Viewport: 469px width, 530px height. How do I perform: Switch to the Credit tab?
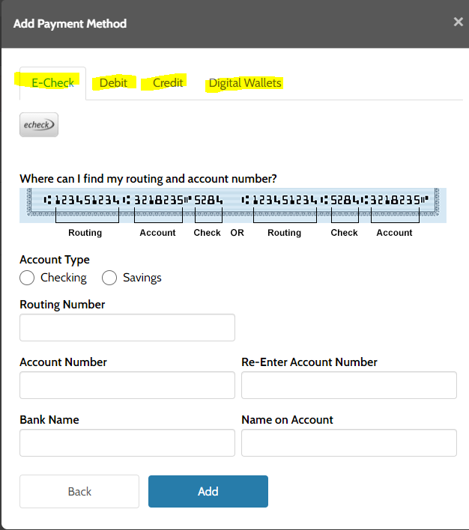[x=168, y=82]
